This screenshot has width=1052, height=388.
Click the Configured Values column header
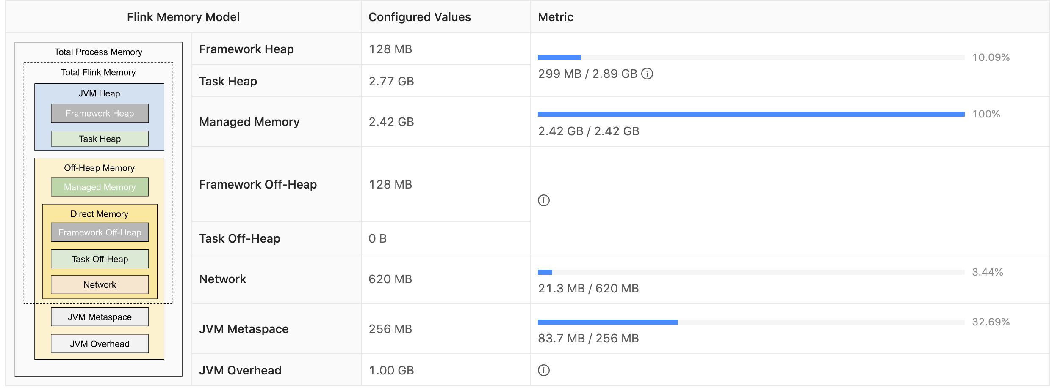click(x=419, y=17)
